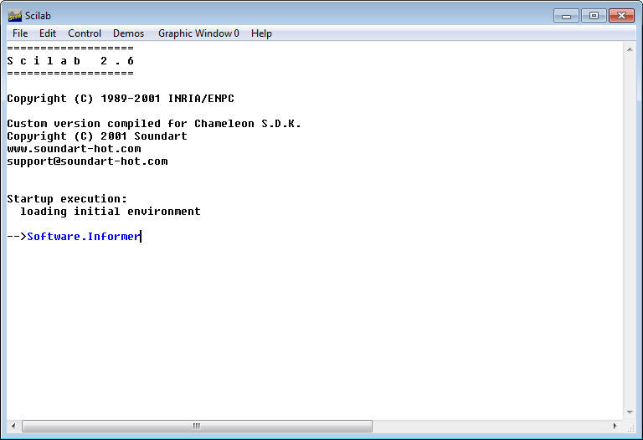Click the vertical scrollbar up arrow

point(630,49)
